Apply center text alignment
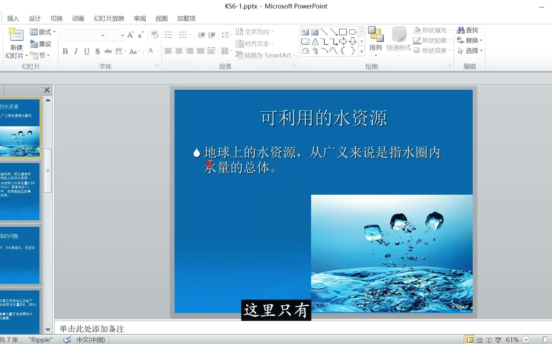 179,51
